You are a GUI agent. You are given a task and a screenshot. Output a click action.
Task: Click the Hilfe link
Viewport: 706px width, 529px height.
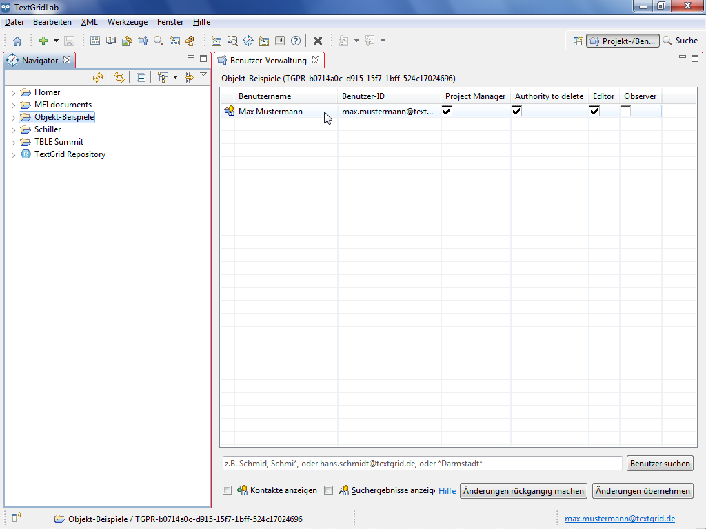tap(447, 491)
